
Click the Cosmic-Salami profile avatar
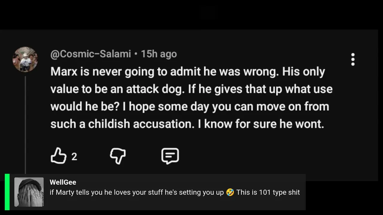[25, 59]
